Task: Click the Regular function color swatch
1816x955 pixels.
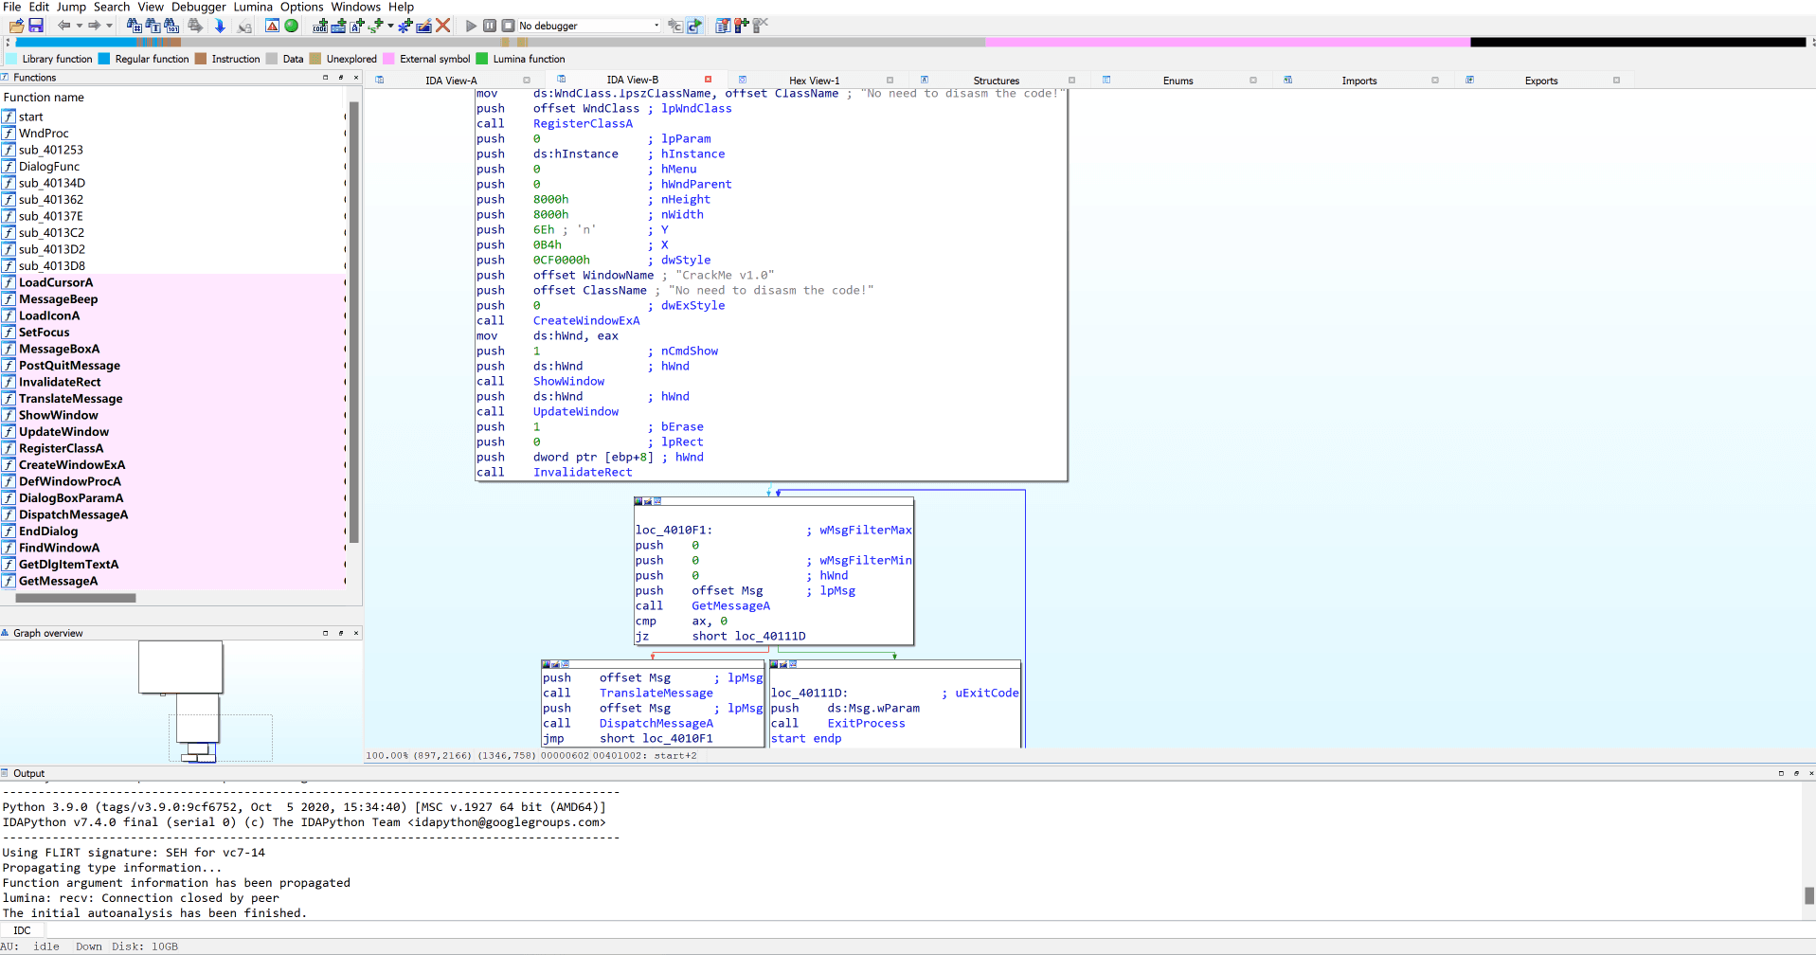Action: 104,59
